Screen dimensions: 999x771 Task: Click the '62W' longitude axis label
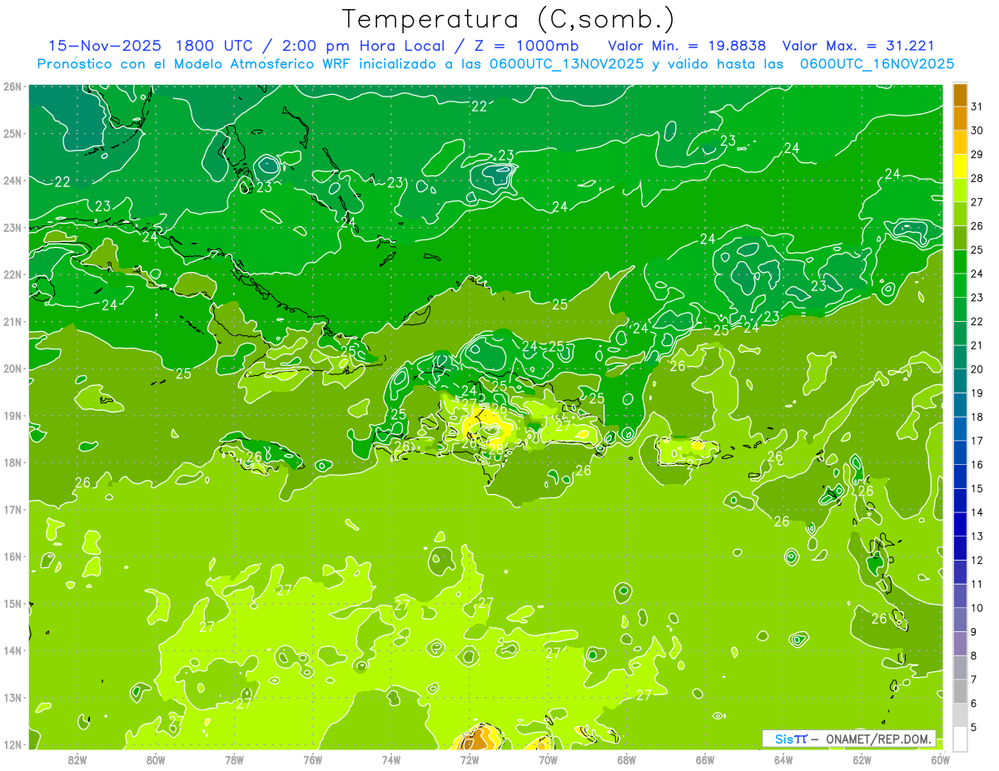[862, 759]
